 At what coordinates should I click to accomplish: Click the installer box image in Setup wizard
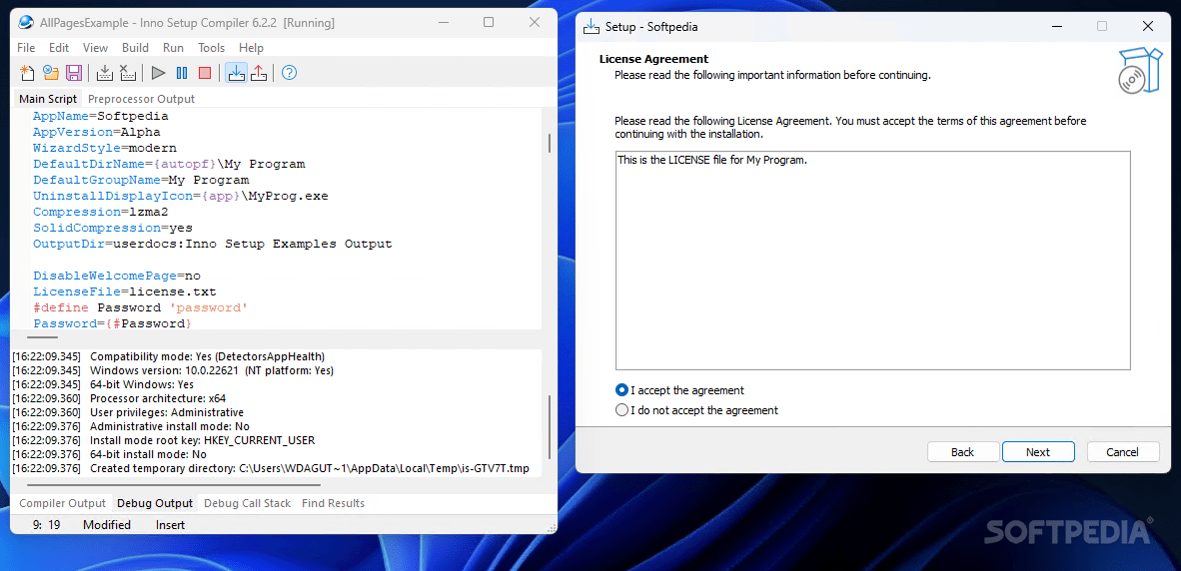pos(1140,71)
